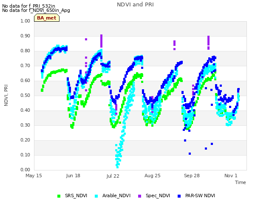The height and width of the screenshot is (204, 272).
Task: Click the y-axis label 'NDVI, PRI'
Action: [6, 95]
